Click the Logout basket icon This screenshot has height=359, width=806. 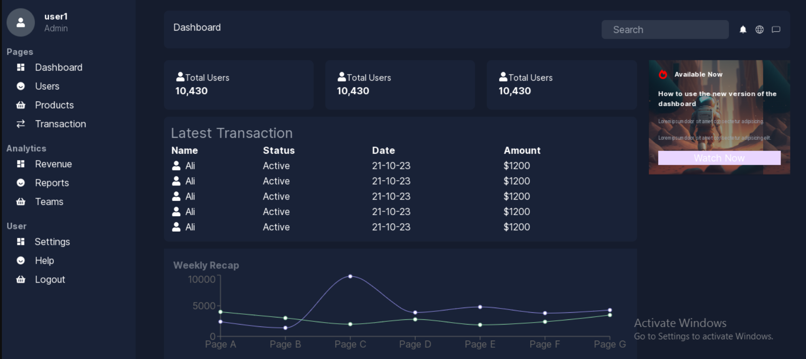(21, 280)
